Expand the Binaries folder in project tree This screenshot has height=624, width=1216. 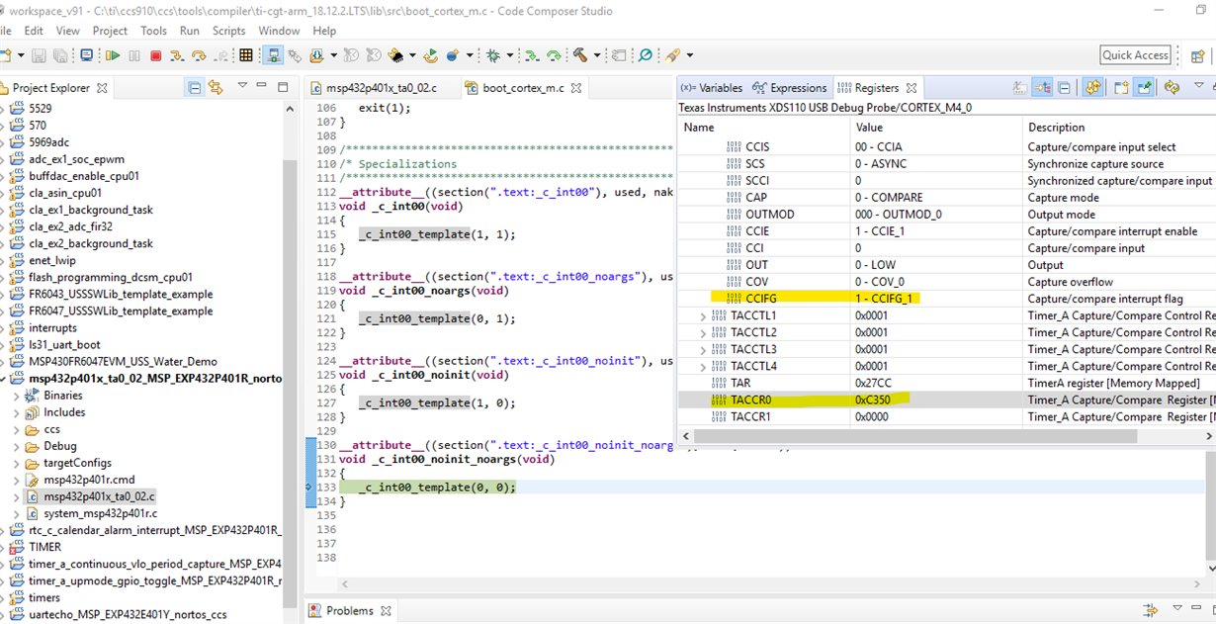(x=17, y=396)
